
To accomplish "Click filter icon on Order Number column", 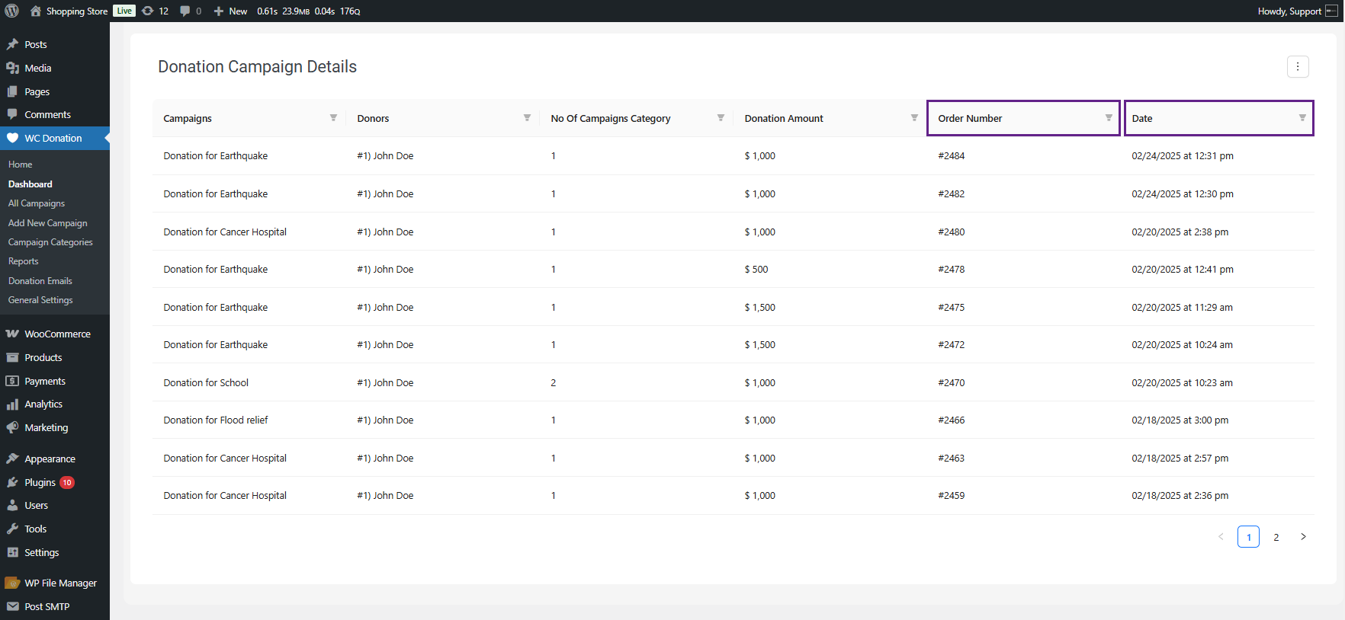I will pos(1109,118).
